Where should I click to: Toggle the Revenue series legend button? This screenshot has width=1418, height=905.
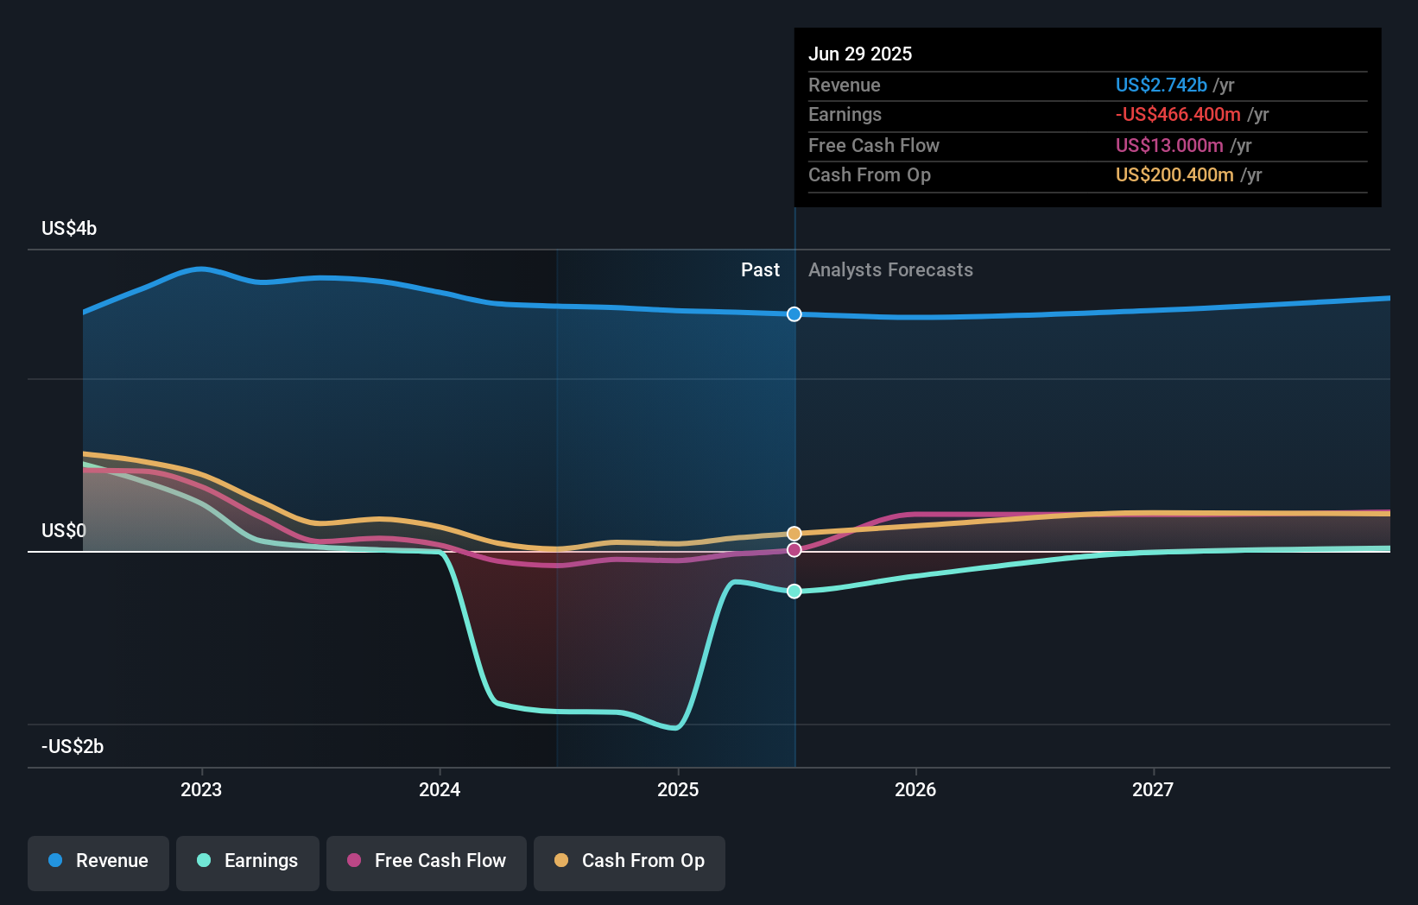click(98, 863)
